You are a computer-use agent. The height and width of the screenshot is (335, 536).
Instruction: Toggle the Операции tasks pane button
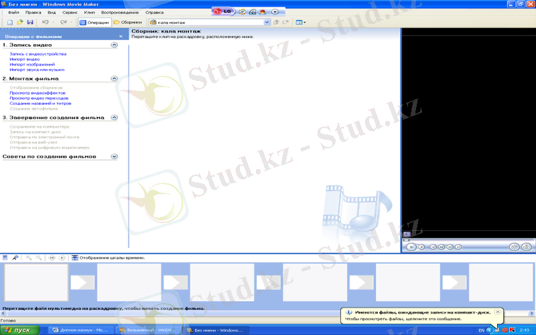[x=94, y=22]
